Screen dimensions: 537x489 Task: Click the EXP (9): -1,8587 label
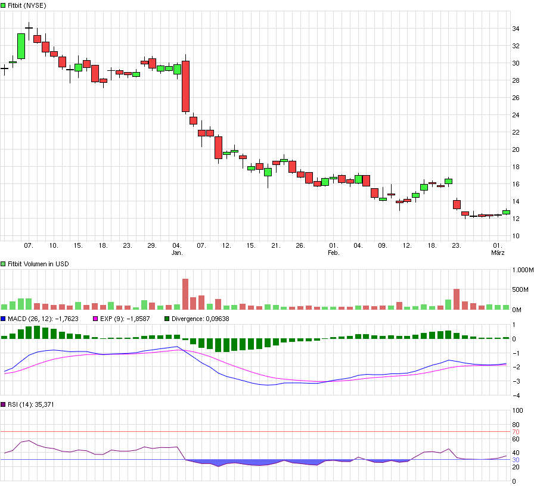point(125,319)
